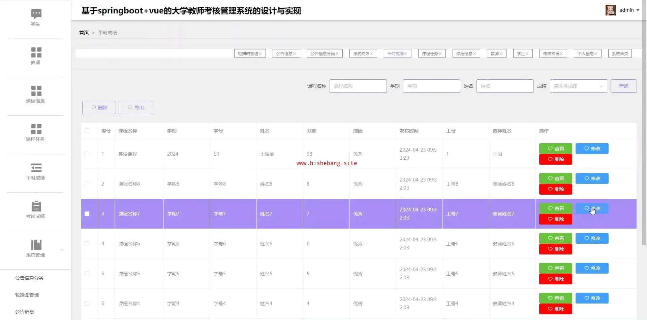Open the 考试成绩 clipboard icon
Image resolution: width=647 pixels, height=320 pixels.
(36, 206)
